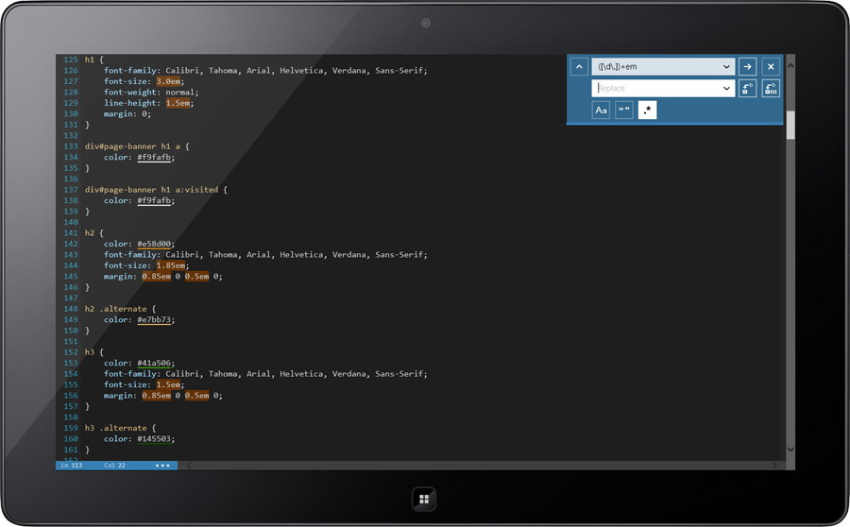Close the find and replace panel
The image size is (850, 527).
[771, 67]
